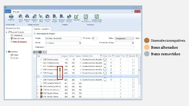Image resolution: width=189 pixels, height=106 pixels.
Task: Click the Imprimir printer icon
Action: click(x=11, y=16)
